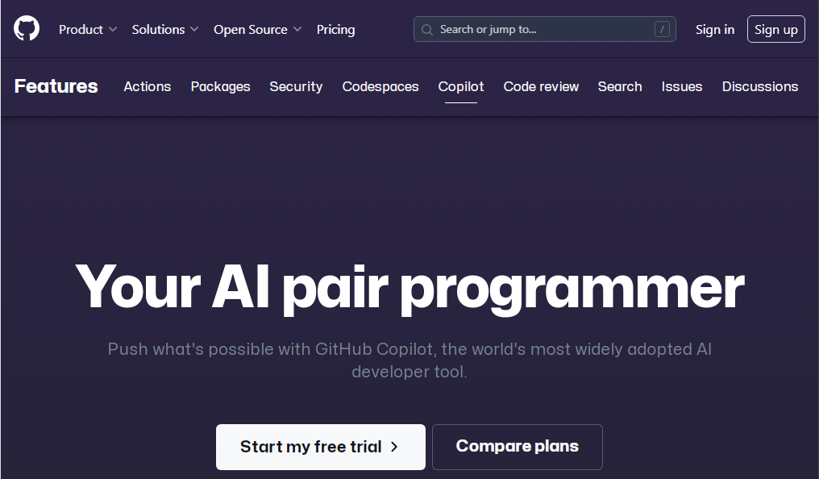Click the Compare plans button
Screen dimensions: 819x479
pos(517,447)
